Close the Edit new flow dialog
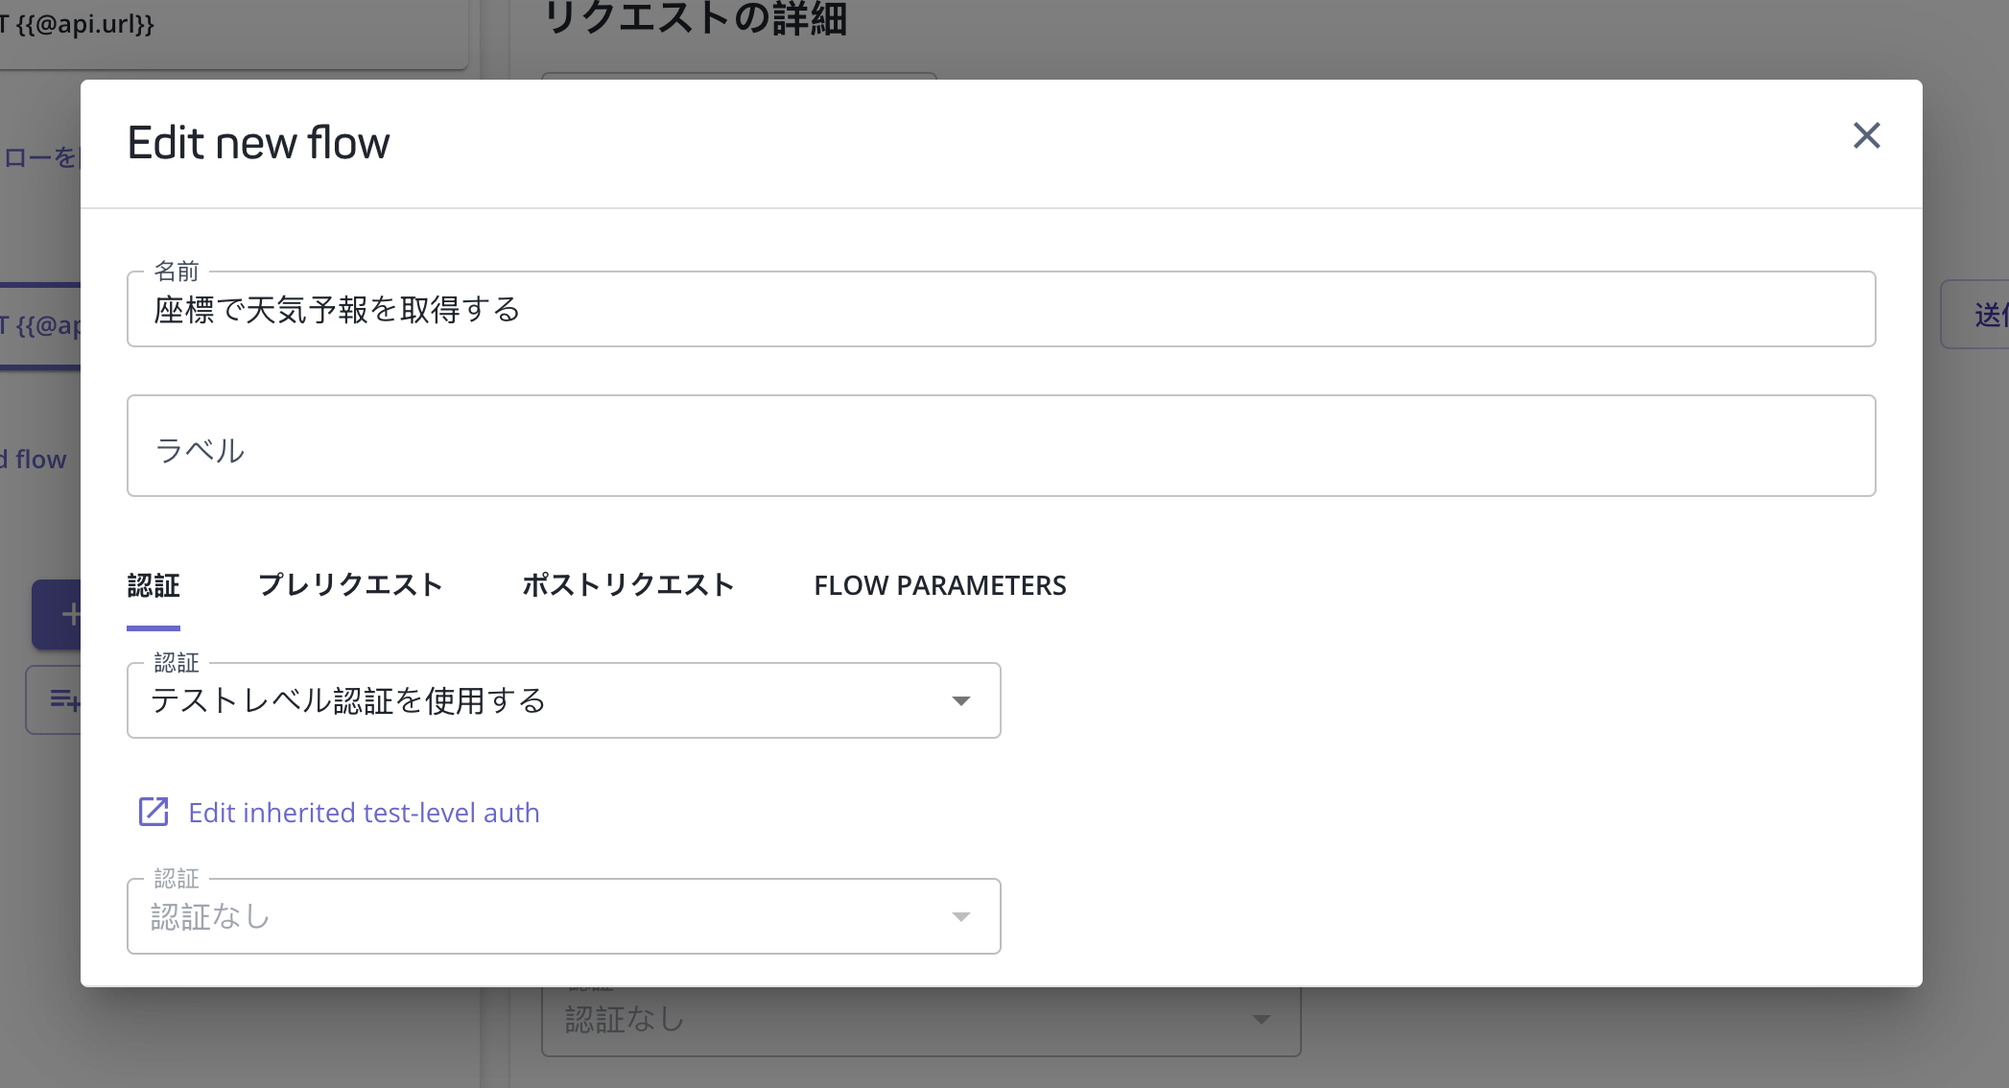2009x1088 pixels. [x=1866, y=135]
